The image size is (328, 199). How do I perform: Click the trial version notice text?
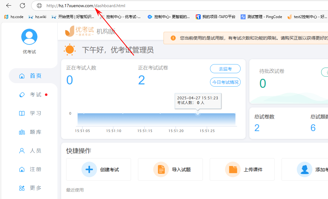click(x=254, y=38)
